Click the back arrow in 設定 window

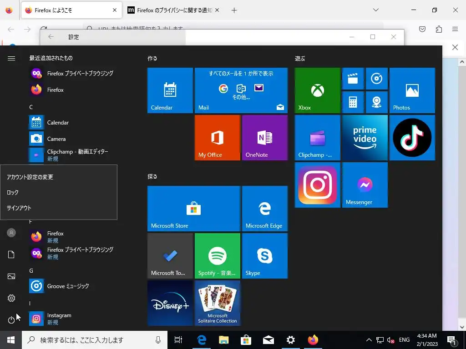click(51, 37)
